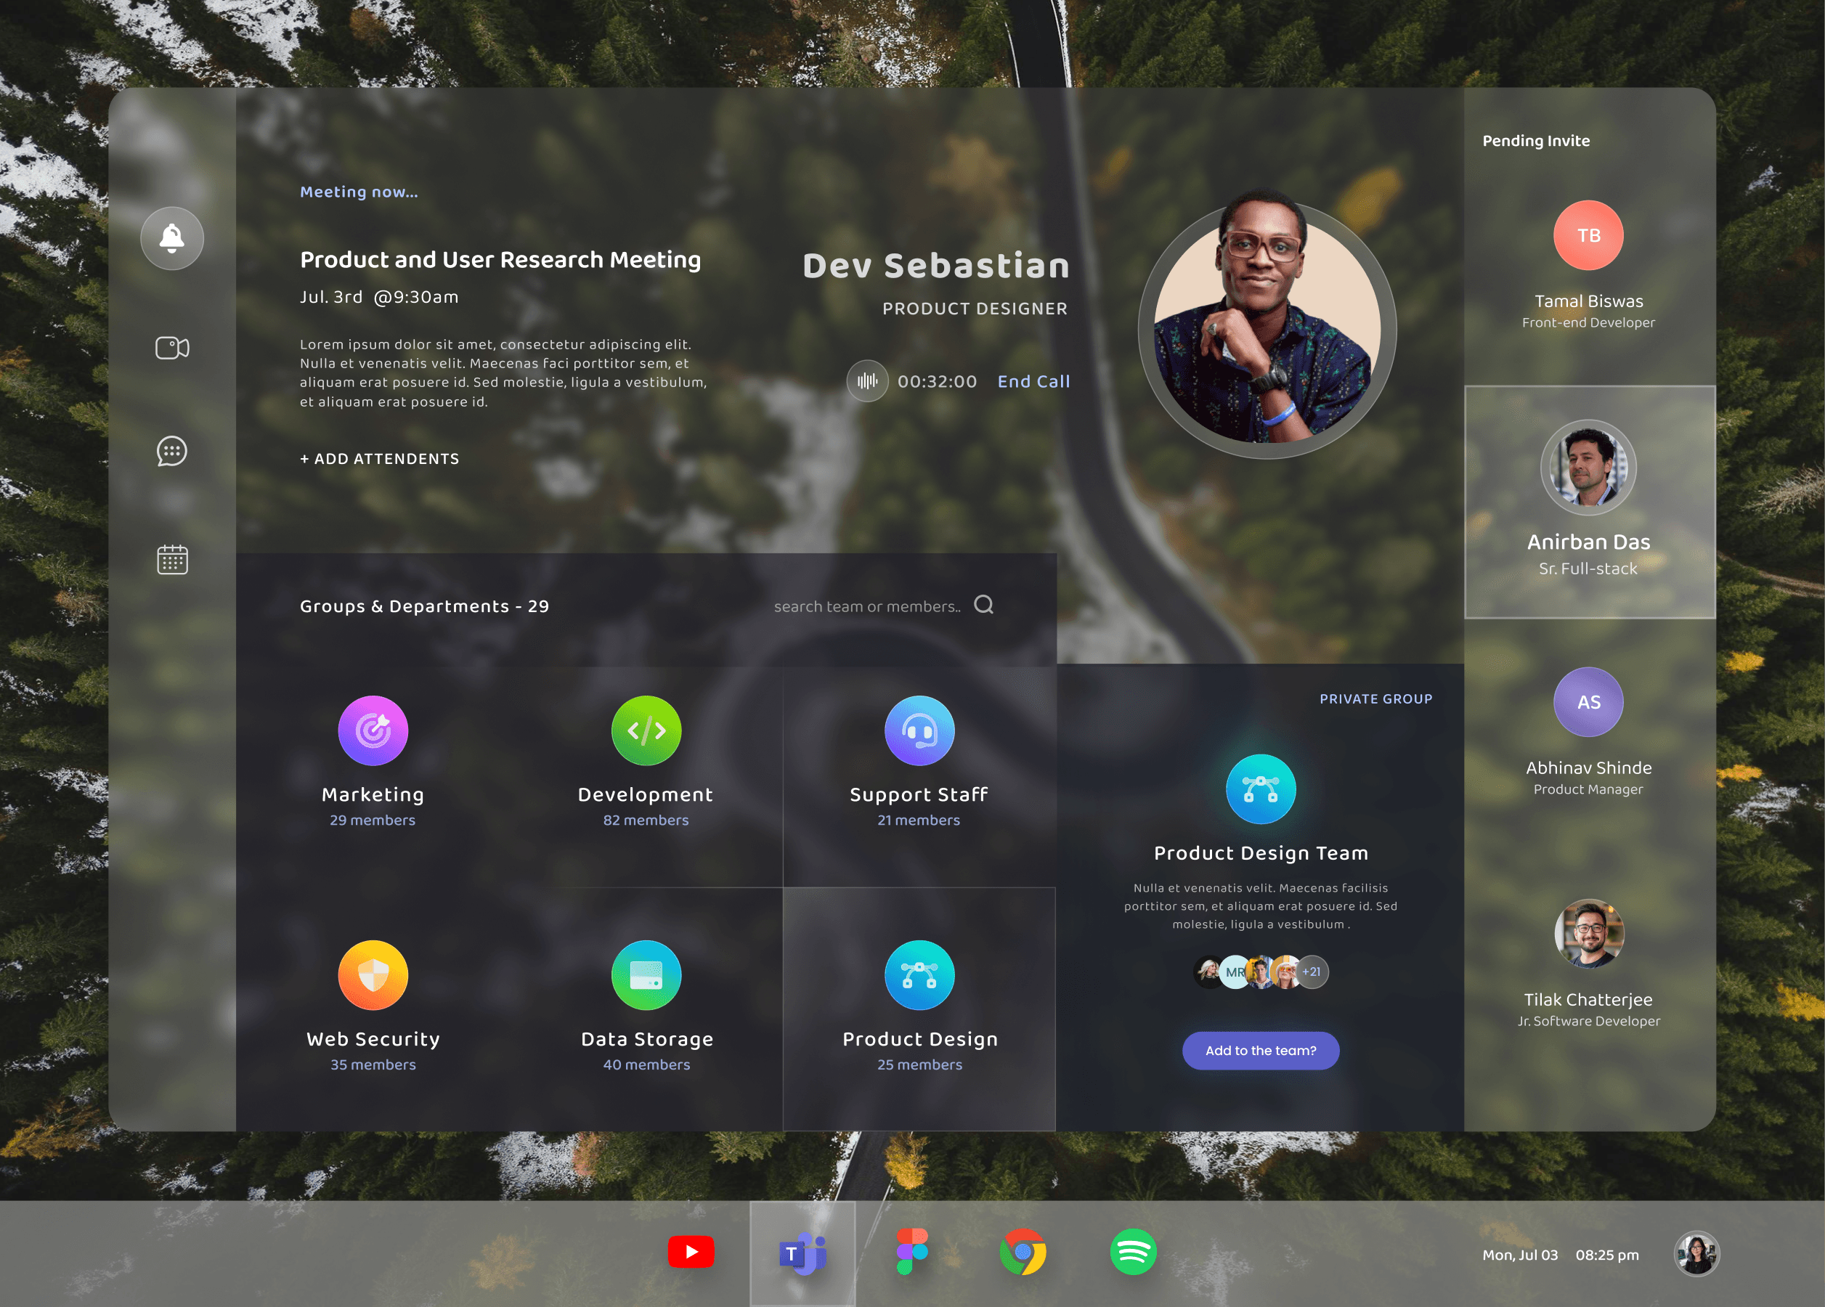Click the Tilak Chatterjee name

(1588, 999)
